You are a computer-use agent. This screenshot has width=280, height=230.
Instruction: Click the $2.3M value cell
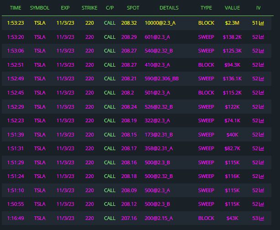[x=232, y=23]
